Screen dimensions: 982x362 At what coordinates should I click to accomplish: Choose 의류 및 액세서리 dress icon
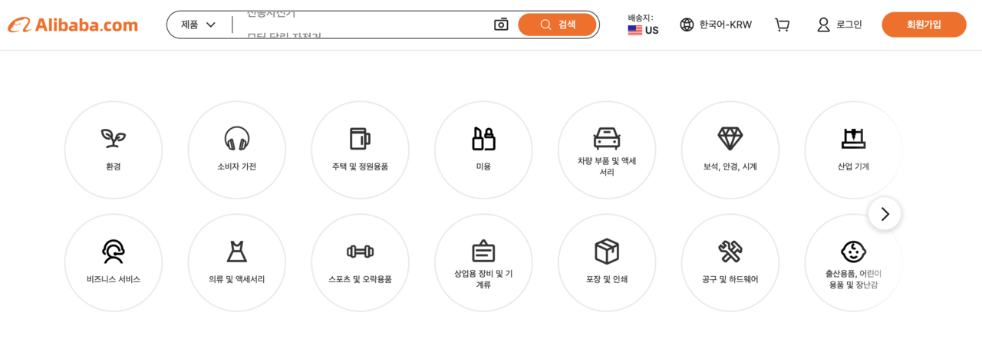[236, 252]
